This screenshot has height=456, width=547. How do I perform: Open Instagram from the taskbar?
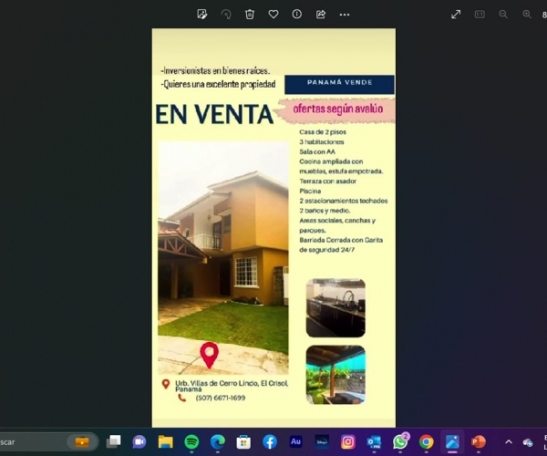[x=348, y=442]
